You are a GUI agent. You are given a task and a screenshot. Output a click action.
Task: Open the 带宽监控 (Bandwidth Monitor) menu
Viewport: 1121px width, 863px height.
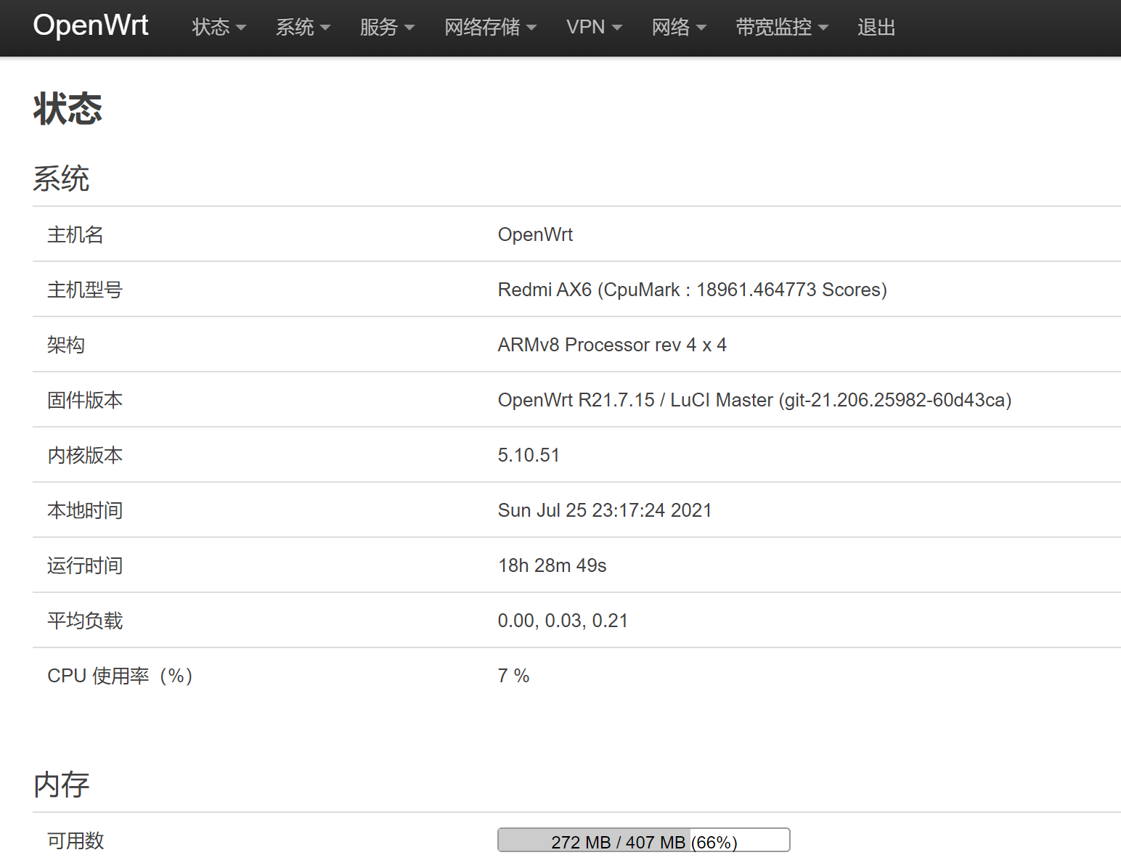pos(774,27)
